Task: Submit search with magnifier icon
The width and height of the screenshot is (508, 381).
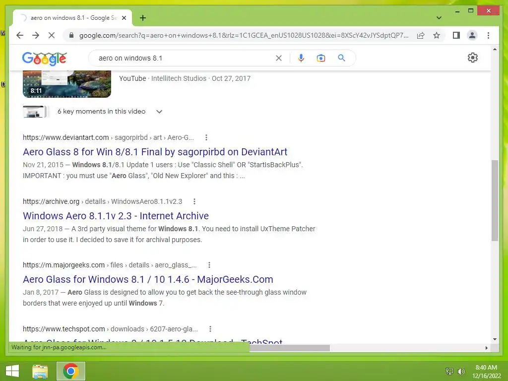Action: (341, 58)
